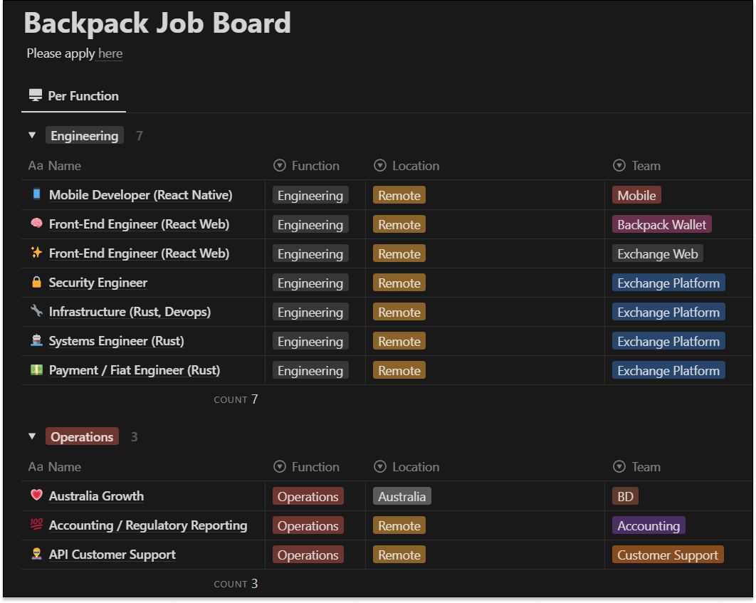Collapse the Operations group
756x603 pixels.
(32, 436)
